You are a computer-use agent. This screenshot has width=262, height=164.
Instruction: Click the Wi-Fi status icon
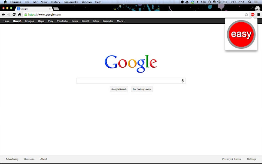[219, 2]
